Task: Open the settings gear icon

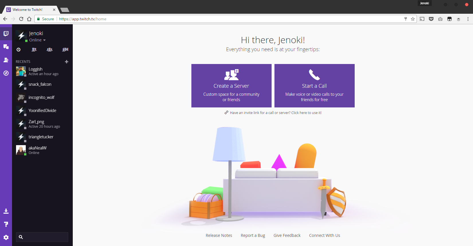Action: click(6, 237)
